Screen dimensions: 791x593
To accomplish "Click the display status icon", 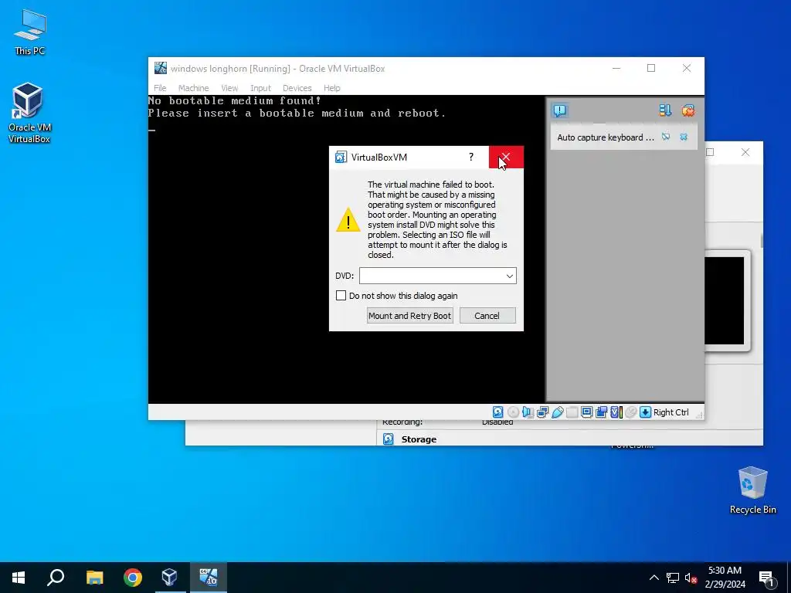I will pyautogui.click(x=587, y=412).
